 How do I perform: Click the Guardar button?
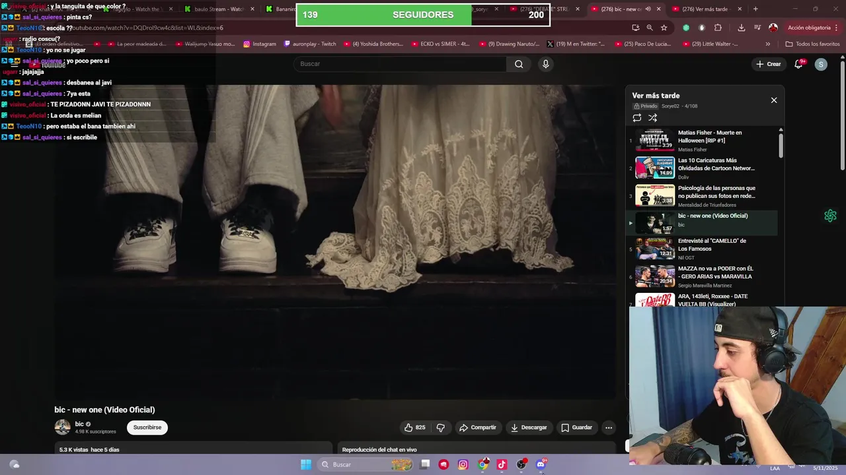(576, 427)
